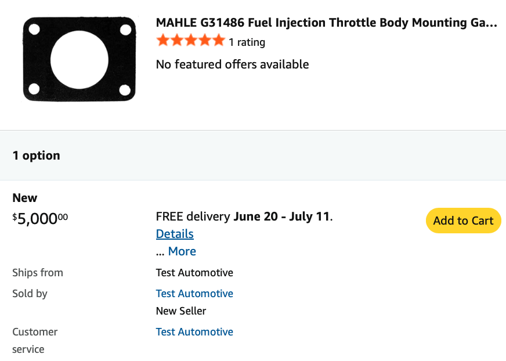
Task: Click the $5,000.00 price
Action: [40, 219]
